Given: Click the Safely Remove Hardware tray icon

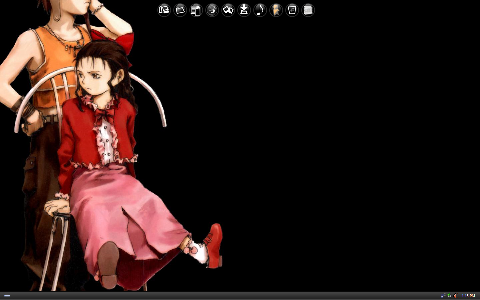Looking at the screenshot, I should coord(449,295).
